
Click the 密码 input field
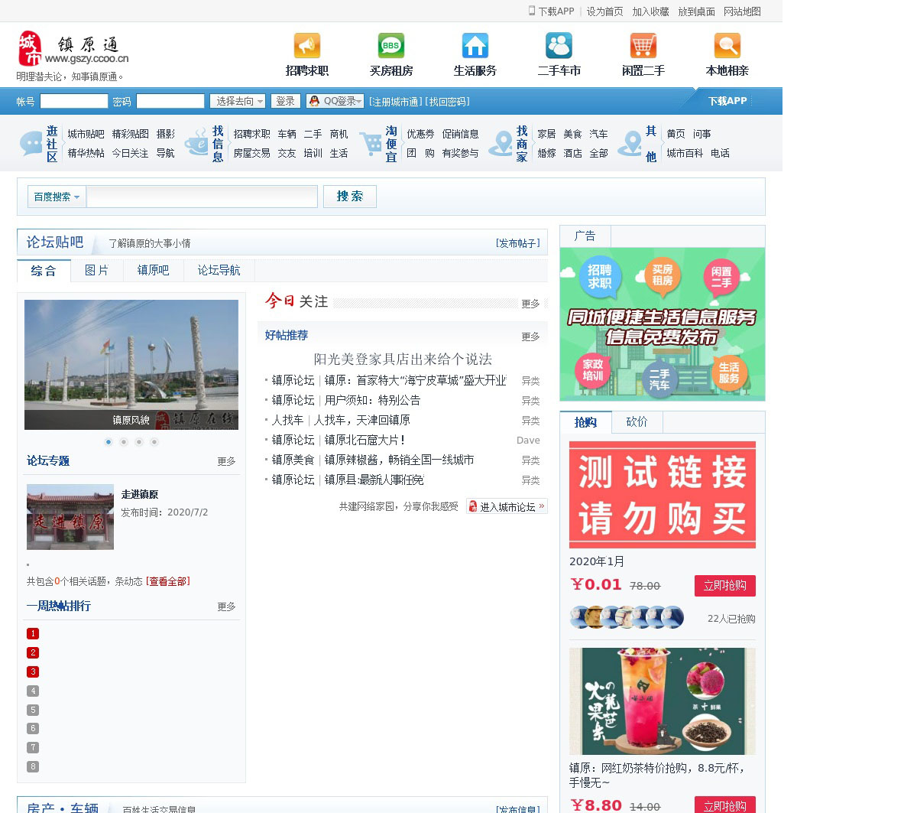170,101
